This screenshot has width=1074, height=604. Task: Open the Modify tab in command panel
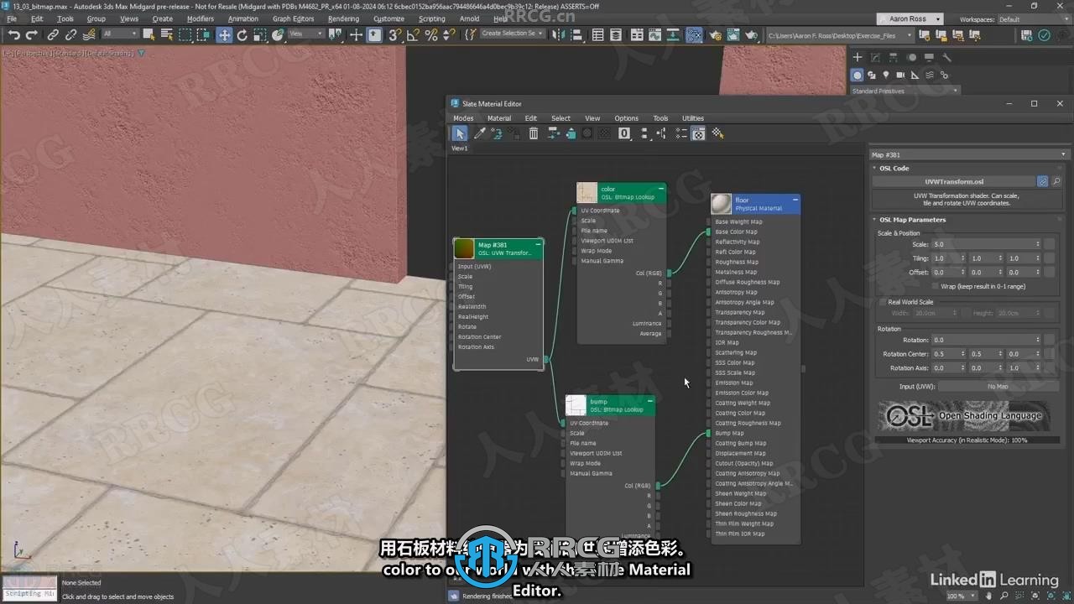tap(875, 57)
